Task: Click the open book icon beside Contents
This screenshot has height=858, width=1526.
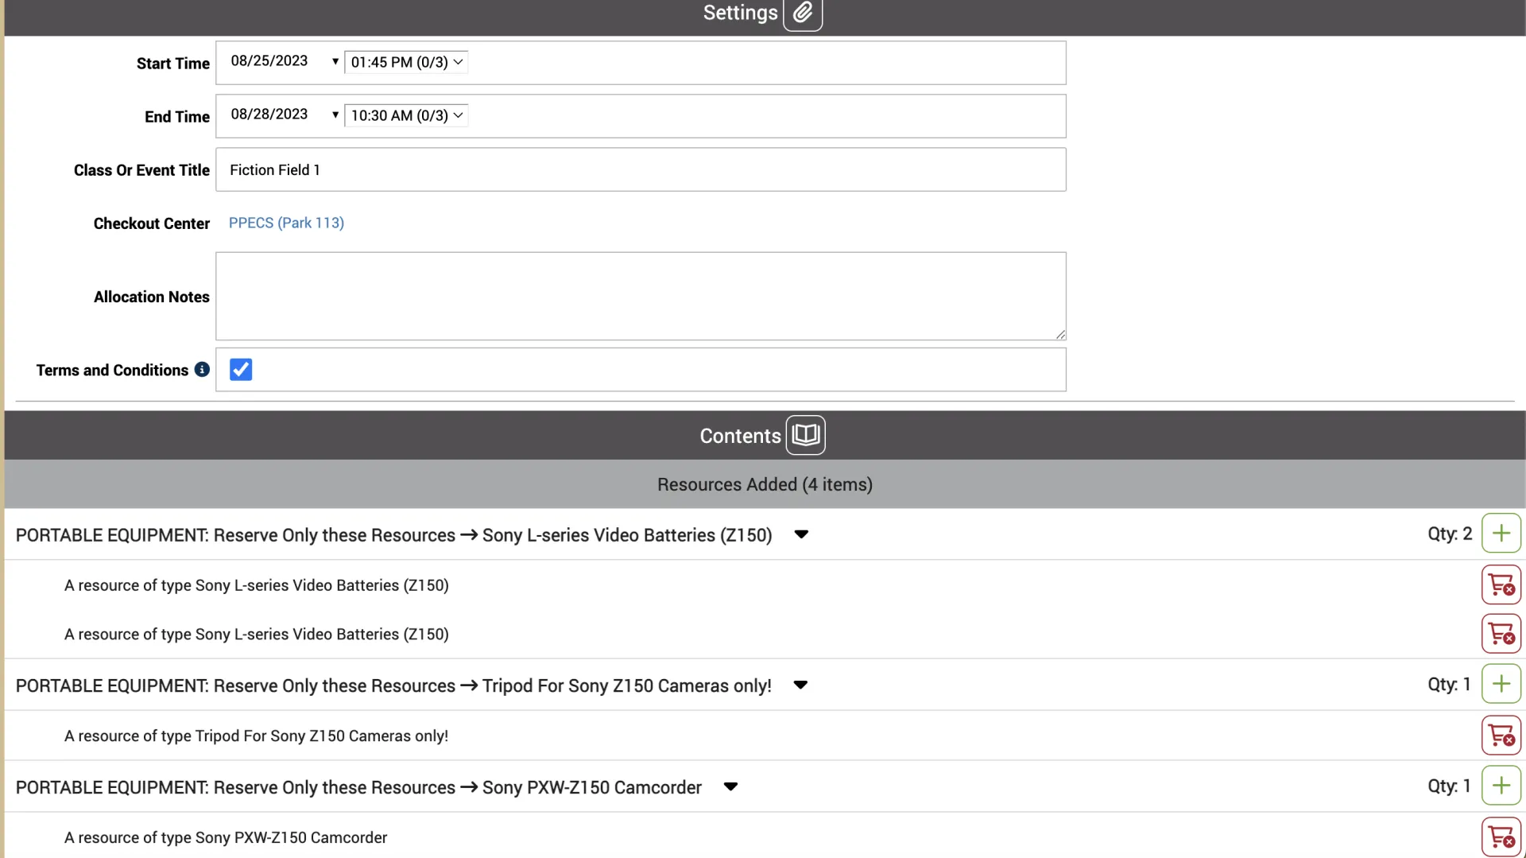Action: (805, 435)
